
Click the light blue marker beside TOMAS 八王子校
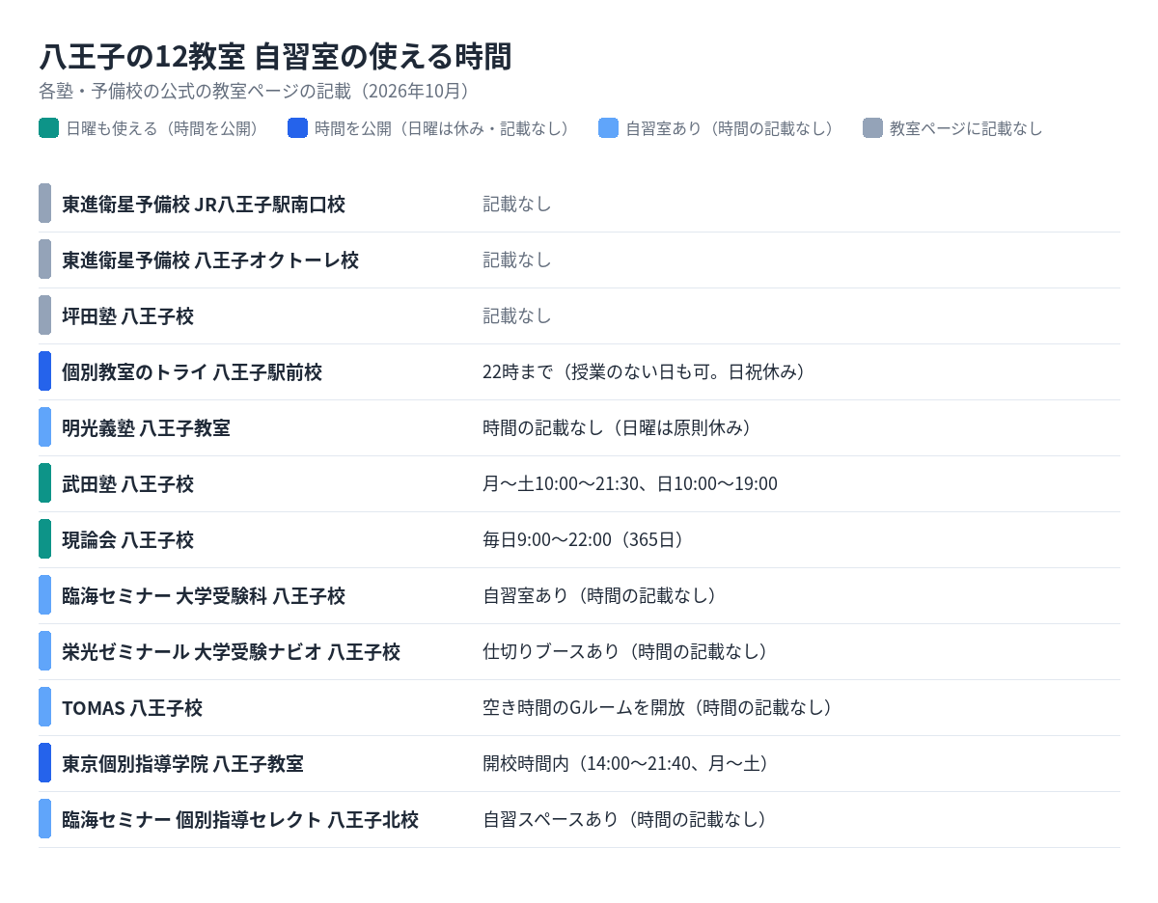pyautogui.click(x=44, y=707)
